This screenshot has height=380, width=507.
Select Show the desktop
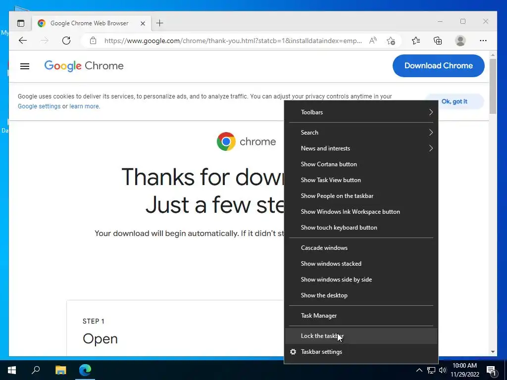point(361,295)
